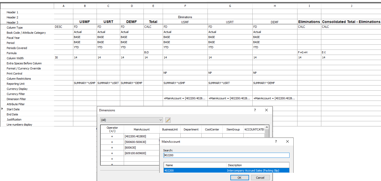381x181 pixels.
Task: Click the Consolidated Total - Eliminations header cell
Action: [x=351, y=22]
